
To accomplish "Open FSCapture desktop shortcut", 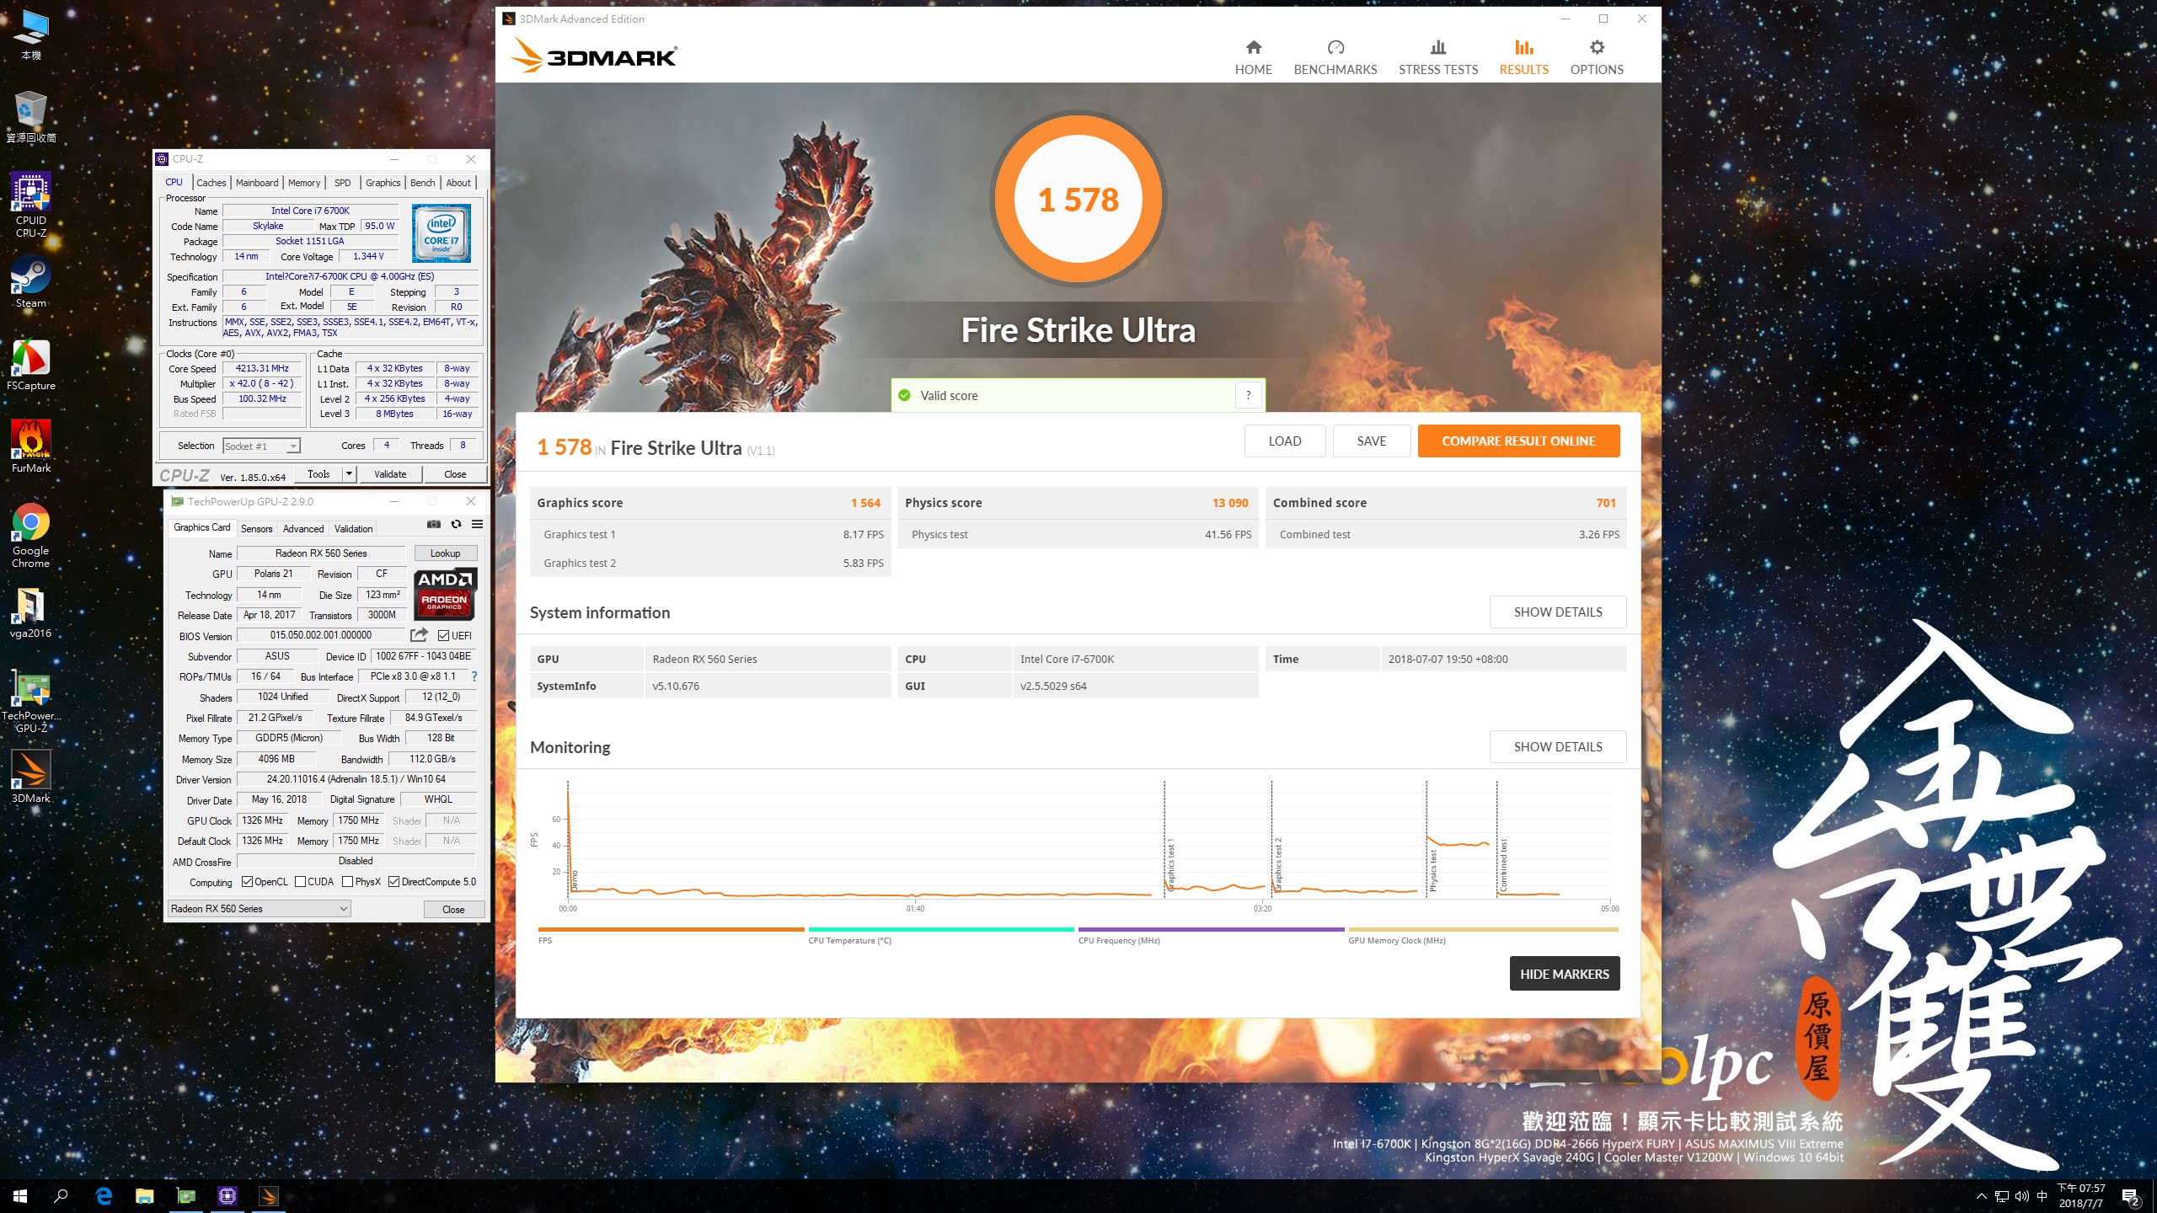I will (31, 365).
